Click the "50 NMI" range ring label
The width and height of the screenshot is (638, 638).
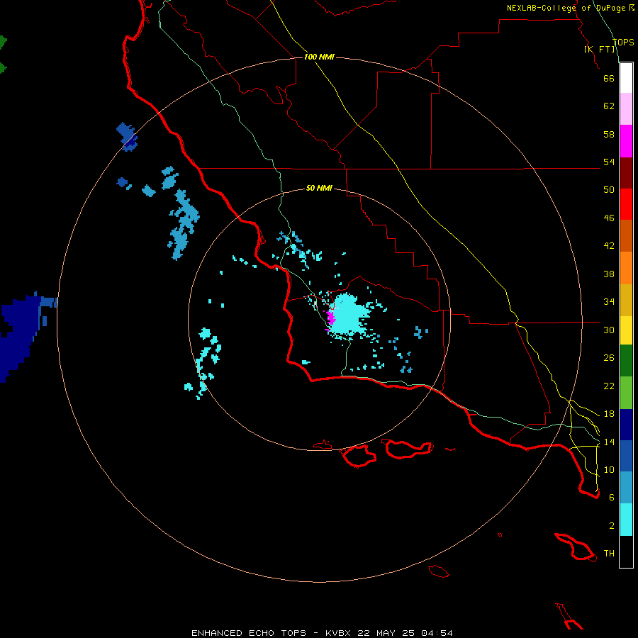(x=319, y=188)
